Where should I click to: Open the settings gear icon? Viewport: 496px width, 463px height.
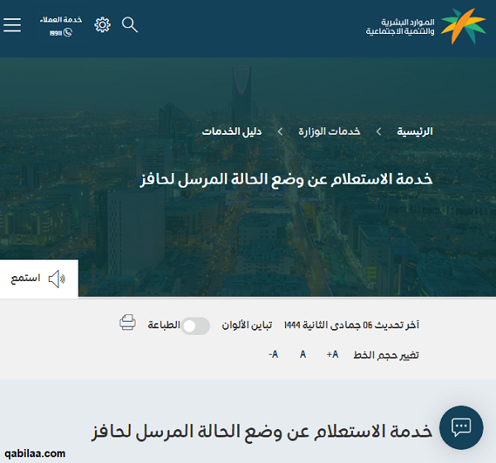coord(103,25)
